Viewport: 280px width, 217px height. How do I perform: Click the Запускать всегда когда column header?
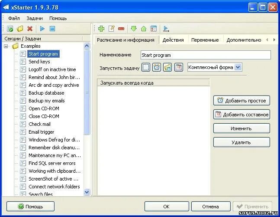click(153, 83)
